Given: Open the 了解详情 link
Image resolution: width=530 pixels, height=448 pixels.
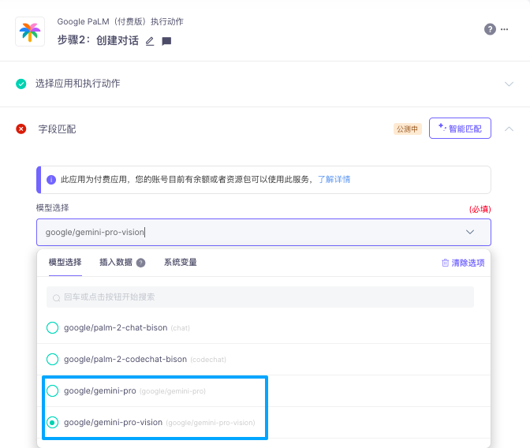Looking at the screenshot, I should 334,180.
